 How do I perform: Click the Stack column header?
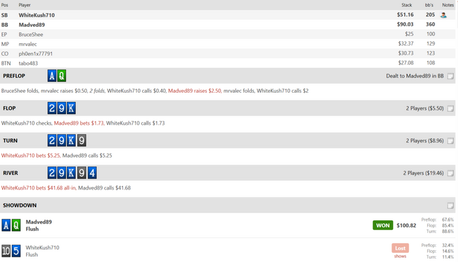point(406,5)
